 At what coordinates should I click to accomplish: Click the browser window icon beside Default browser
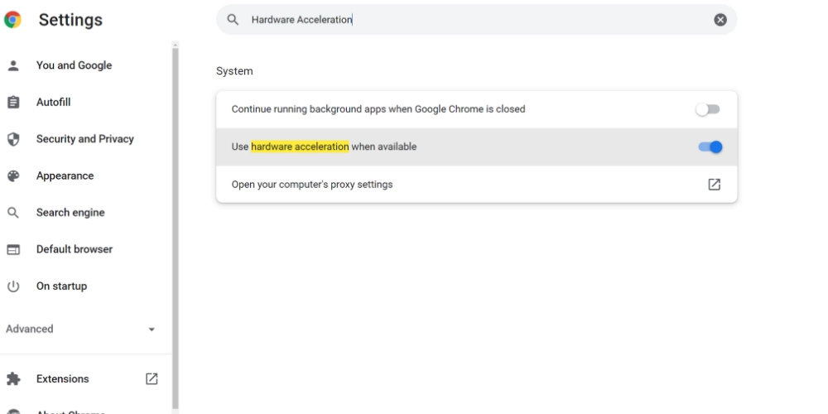[13, 249]
